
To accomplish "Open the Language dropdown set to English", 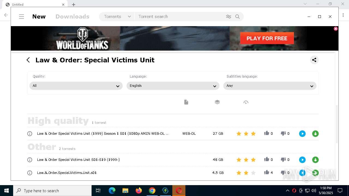I will [173, 86].
